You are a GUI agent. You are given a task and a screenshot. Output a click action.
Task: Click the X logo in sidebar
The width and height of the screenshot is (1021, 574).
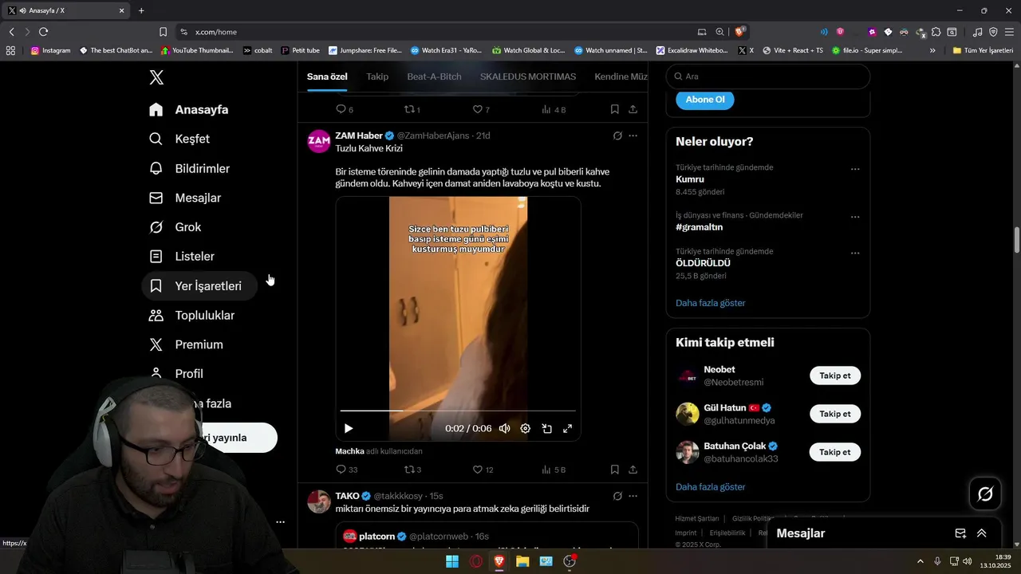(x=156, y=77)
